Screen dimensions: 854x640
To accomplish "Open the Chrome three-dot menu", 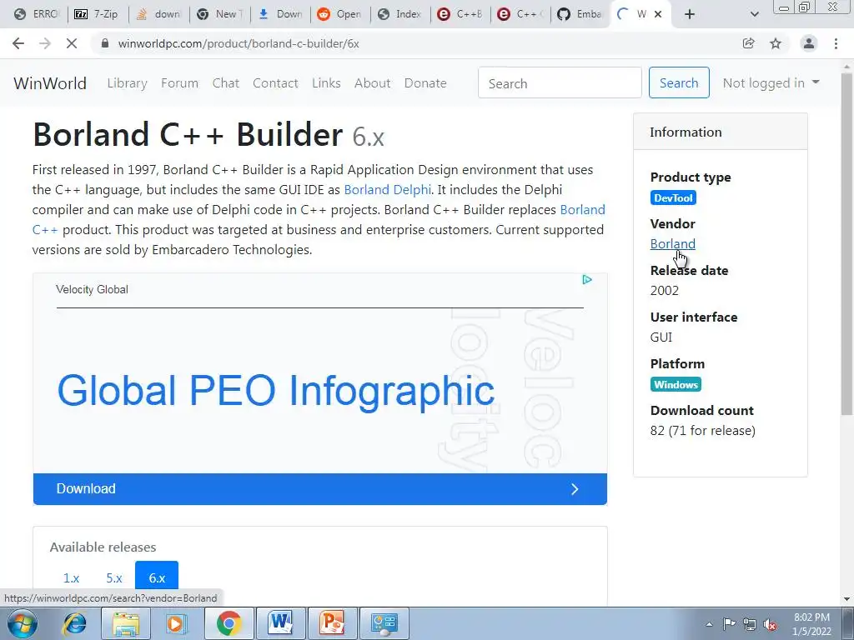I will point(836,43).
